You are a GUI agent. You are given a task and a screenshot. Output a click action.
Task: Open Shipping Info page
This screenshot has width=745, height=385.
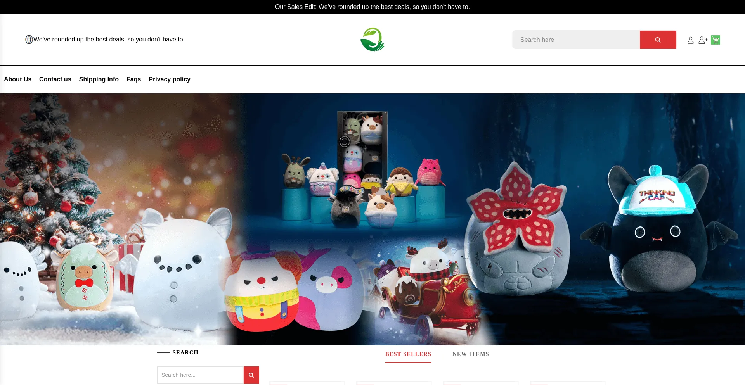click(x=99, y=79)
